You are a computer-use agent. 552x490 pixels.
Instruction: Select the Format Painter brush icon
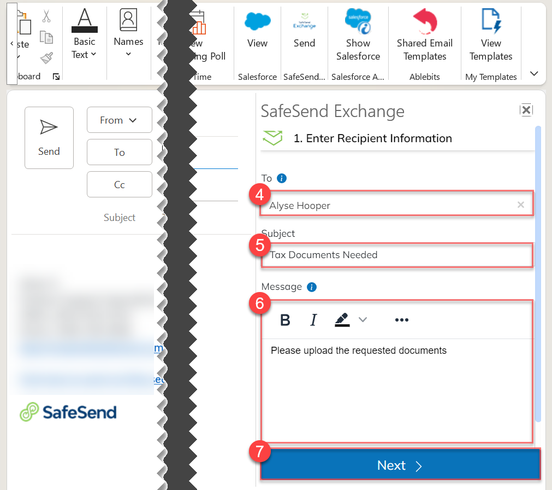pyautogui.click(x=46, y=58)
